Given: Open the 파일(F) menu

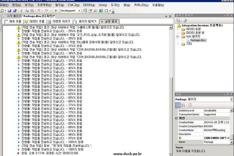Looking at the screenshot, I should [x=4, y=5].
